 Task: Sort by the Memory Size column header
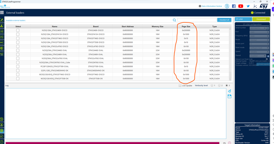click(x=157, y=27)
